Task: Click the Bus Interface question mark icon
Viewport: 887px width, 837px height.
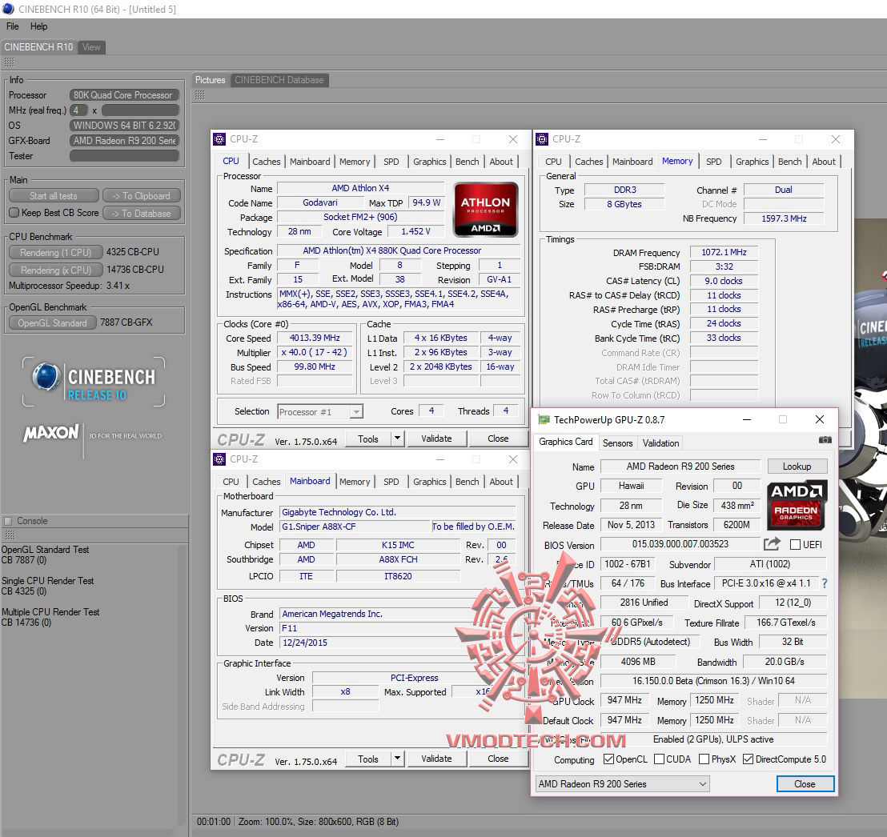Action: (x=825, y=583)
